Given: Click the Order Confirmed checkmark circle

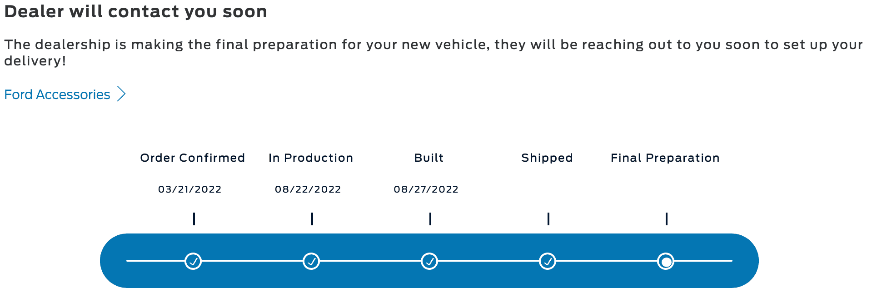Looking at the screenshot, I should click(193, 261).
